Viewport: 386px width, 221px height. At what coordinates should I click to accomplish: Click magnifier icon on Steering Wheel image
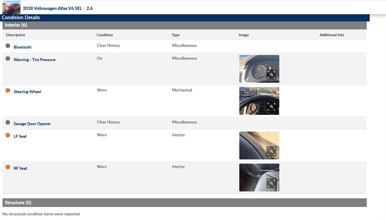[271, 107]
